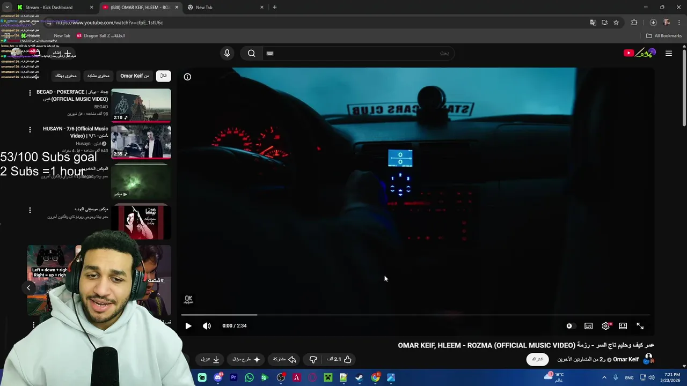
Task: Open the options menu for HUSAYN 7/6
Action: 30,129
